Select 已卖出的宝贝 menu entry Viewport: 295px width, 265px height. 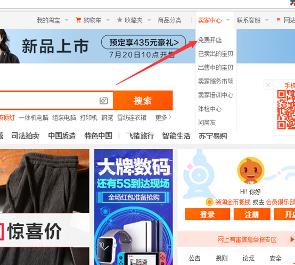216,54
